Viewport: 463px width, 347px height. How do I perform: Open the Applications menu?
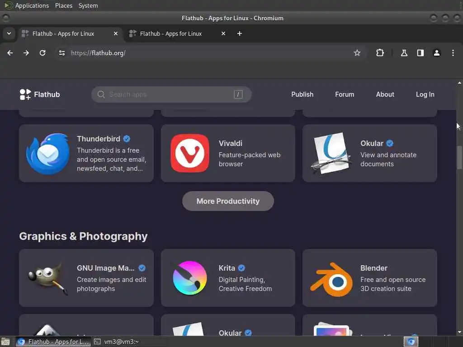coord(32,5)
